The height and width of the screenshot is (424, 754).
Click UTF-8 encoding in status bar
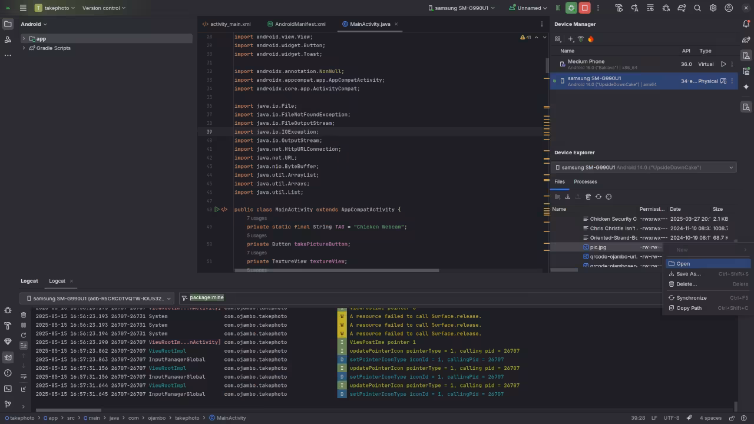(671, 418)
